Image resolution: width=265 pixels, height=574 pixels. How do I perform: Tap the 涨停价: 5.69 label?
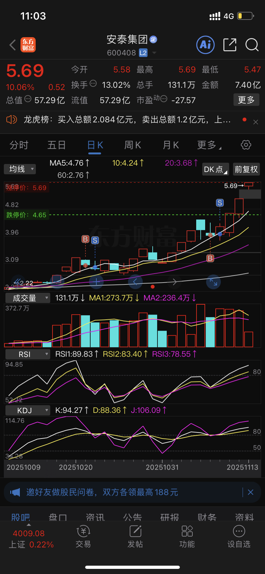click(27, 188)
